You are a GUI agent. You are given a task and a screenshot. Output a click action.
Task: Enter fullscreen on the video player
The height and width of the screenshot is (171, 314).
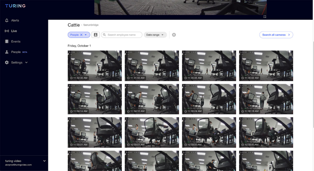[265, 17]
